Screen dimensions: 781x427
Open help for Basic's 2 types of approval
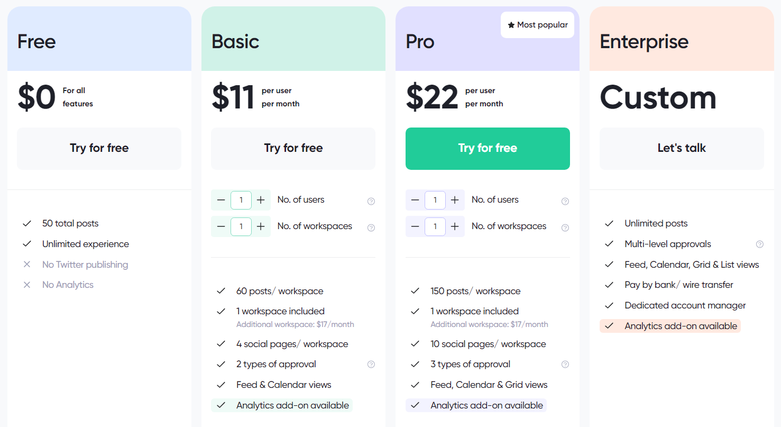pyautogui.click(x=371, y=364)
